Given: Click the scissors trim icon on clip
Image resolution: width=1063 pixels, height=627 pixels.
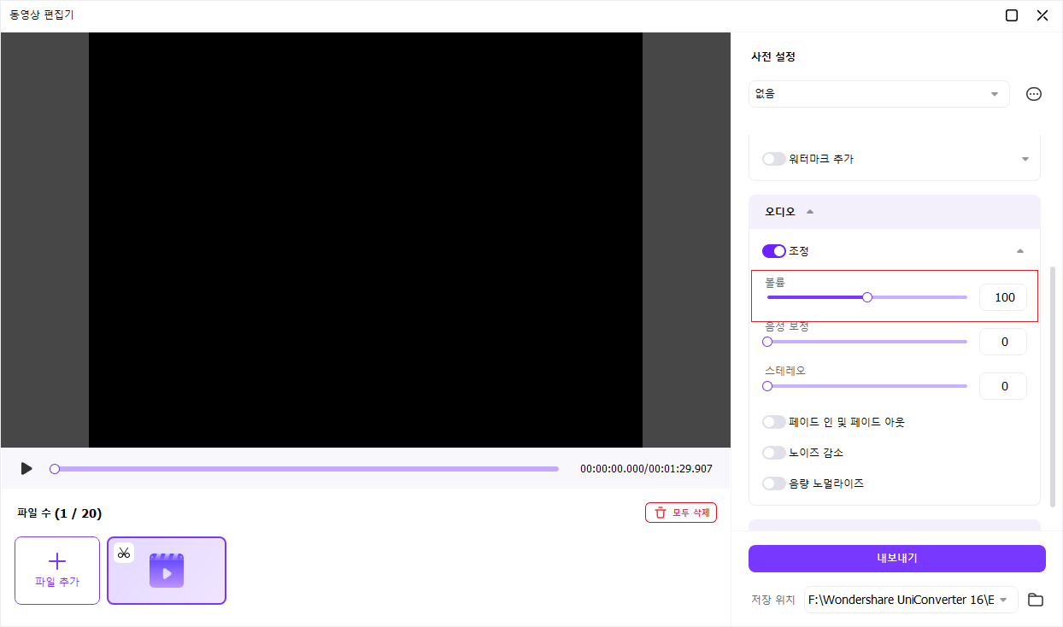Looking at the screenshot, I should point(124,553).
